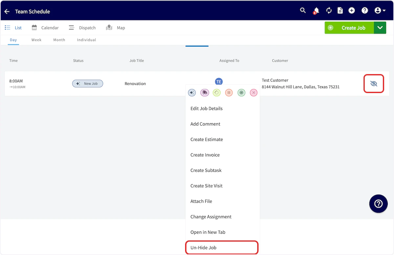Click the New Job status badge
The width and height of the screenshot is (394, 255).
click(88, 84)
